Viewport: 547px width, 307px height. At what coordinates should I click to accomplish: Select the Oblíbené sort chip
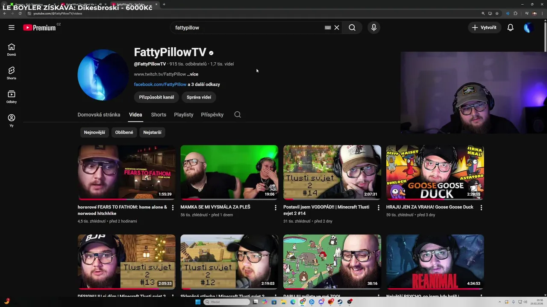124,132
